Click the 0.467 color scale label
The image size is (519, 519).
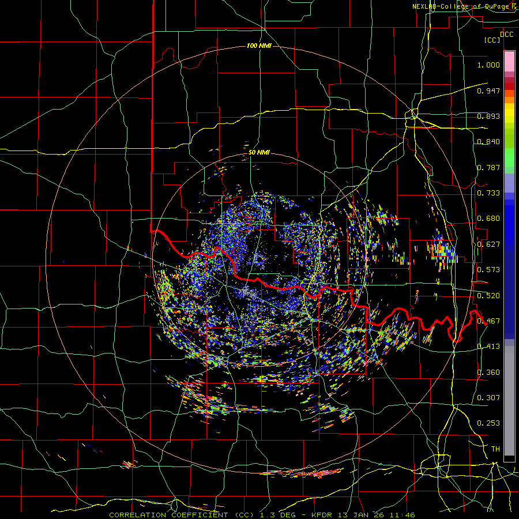488,321
